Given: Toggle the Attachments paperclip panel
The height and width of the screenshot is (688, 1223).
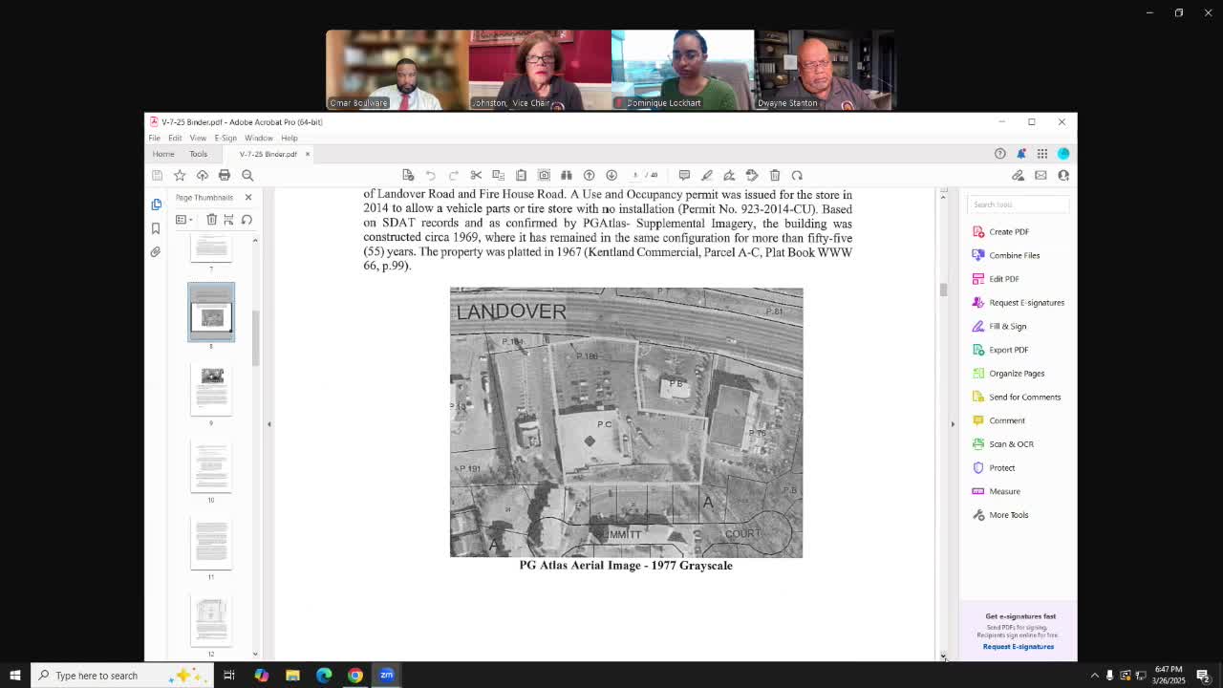Looking at the screenshot, I should (156, 252).
